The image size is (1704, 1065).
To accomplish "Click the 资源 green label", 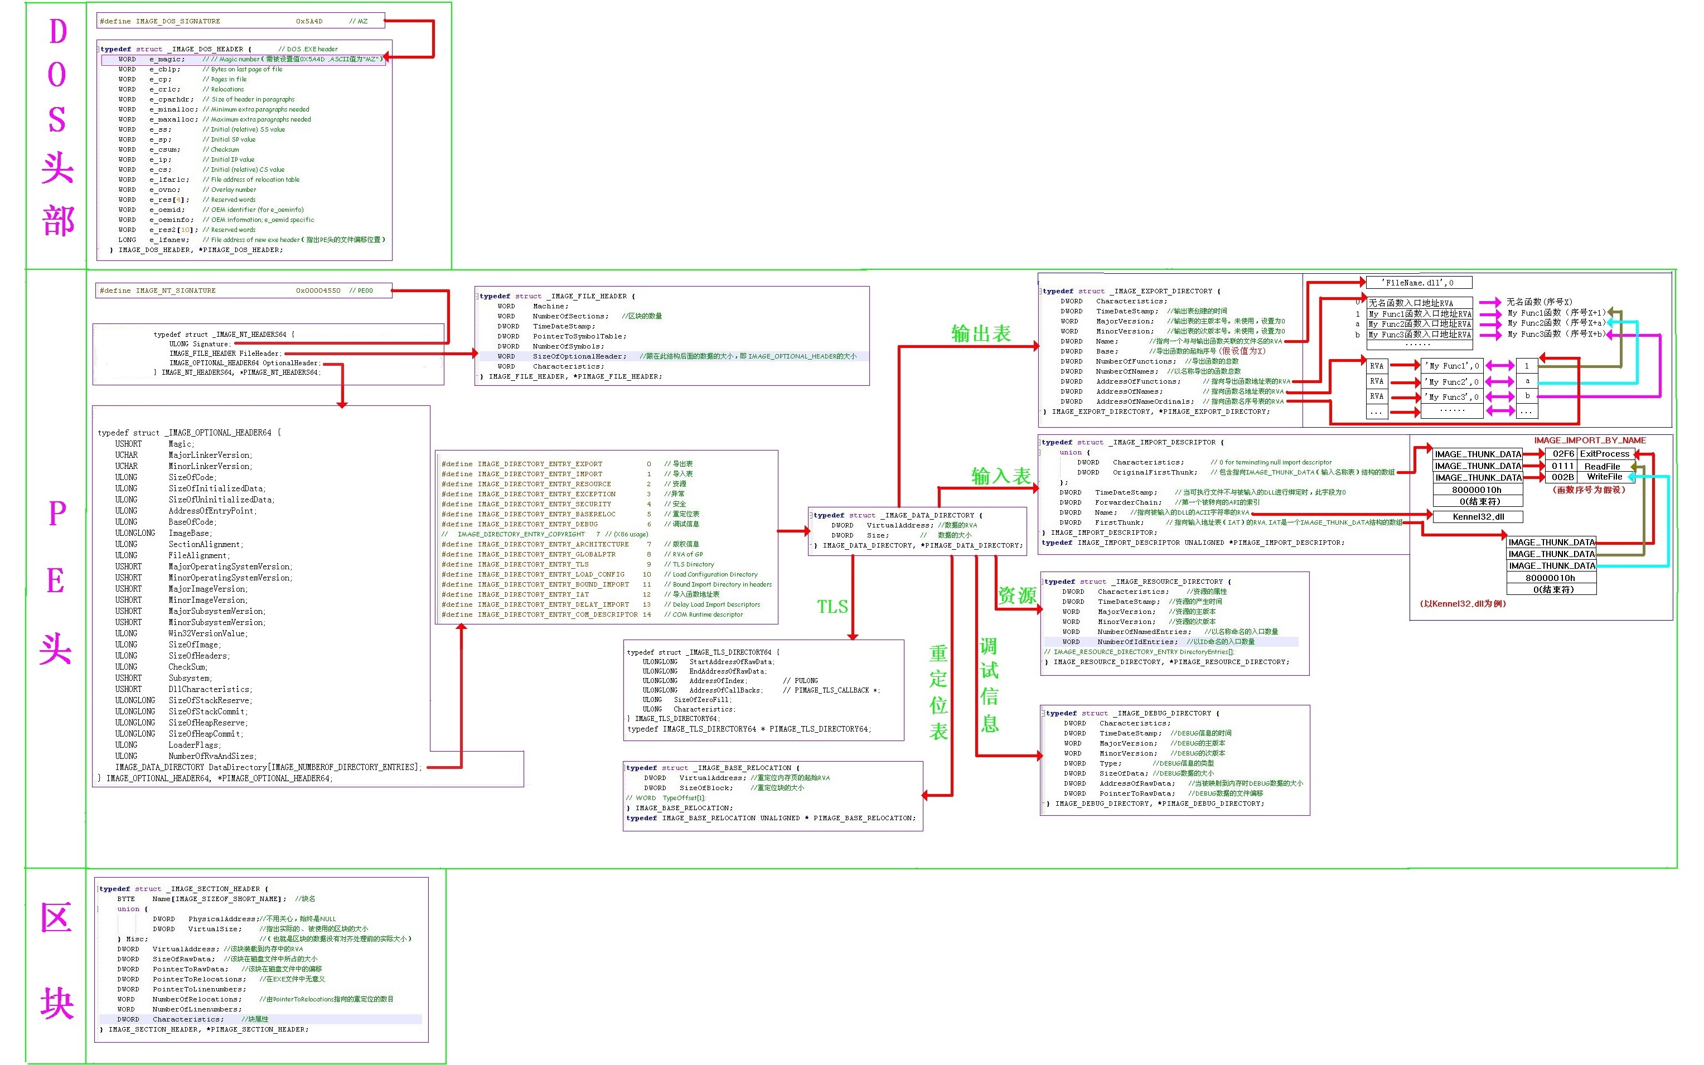I will (1016, 595).
